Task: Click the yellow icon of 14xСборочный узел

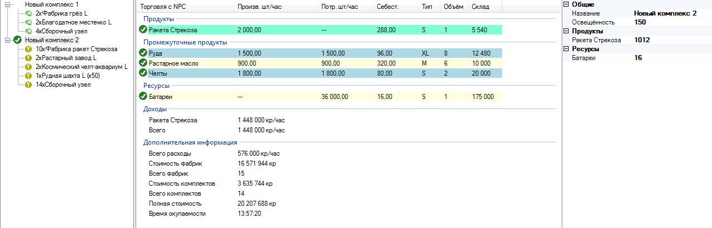Action: tap(28, 85)
